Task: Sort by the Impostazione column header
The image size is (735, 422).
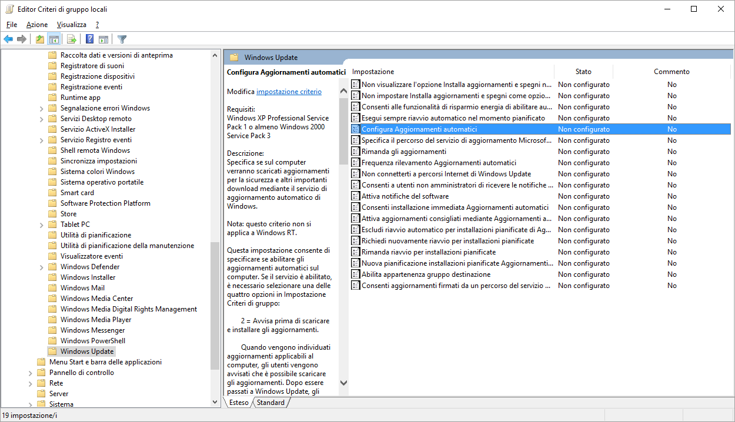Action: pyautogui.click(x=452, y=72)
